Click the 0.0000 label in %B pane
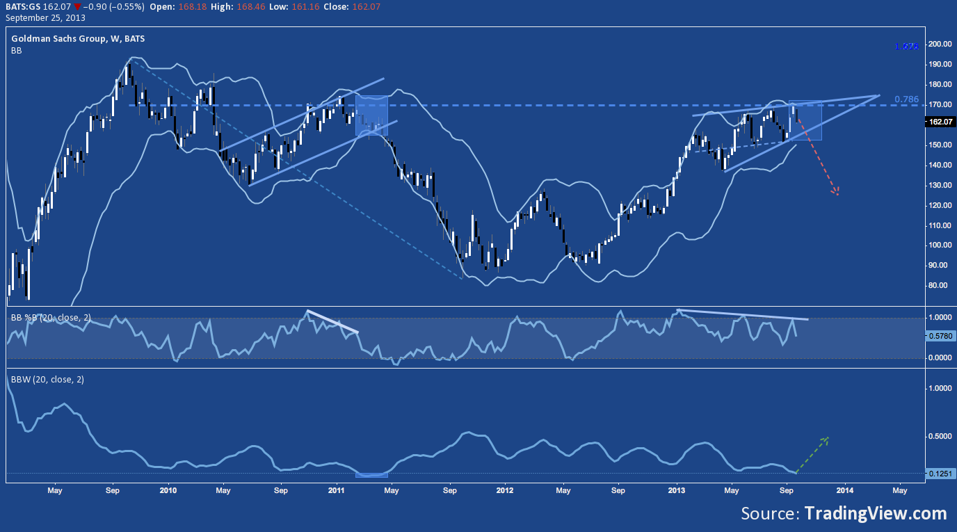Image resolution: width=957 pixels, height=532 pixels. (940, 357)
